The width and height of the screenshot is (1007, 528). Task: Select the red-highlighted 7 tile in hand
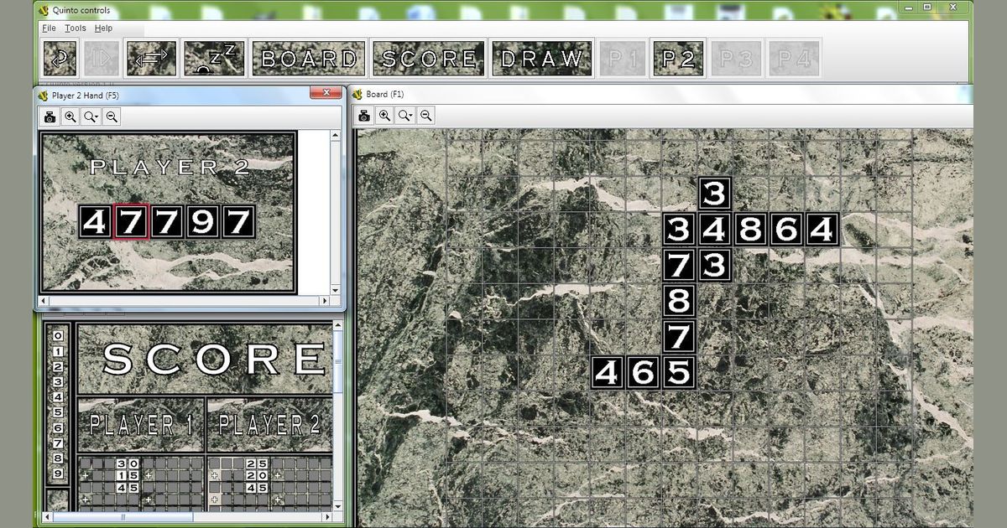pos(131,222)
